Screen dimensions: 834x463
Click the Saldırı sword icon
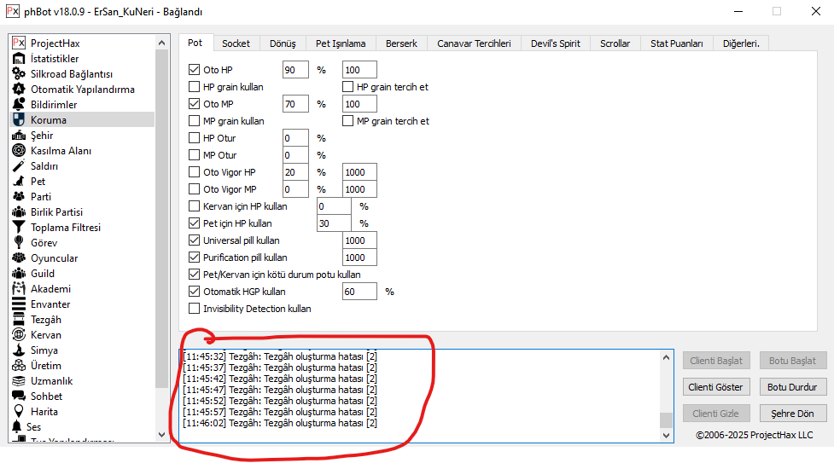point(19,166)
